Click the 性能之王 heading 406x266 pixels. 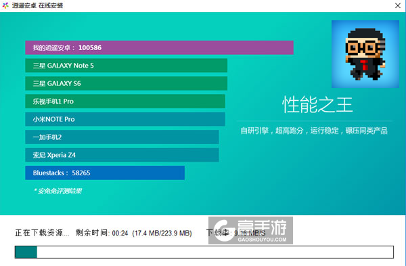(x=317, y=104)
